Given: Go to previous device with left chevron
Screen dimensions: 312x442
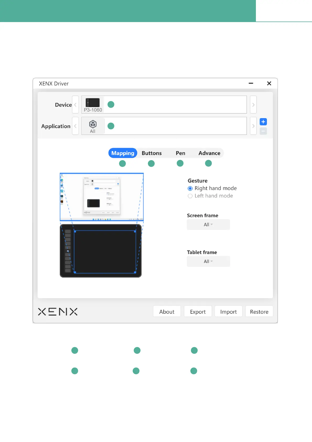Looking at the screenshot, I should 75,105.
